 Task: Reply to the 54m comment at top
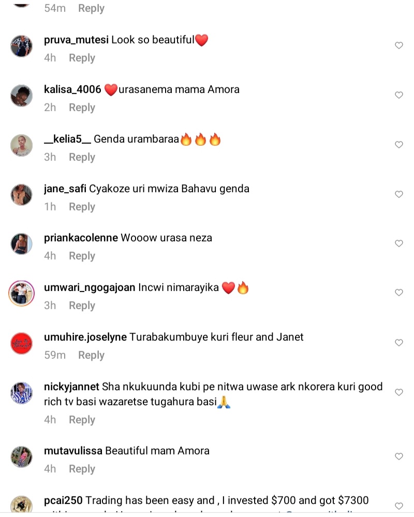pyautogui.click(x=91, y=8)
